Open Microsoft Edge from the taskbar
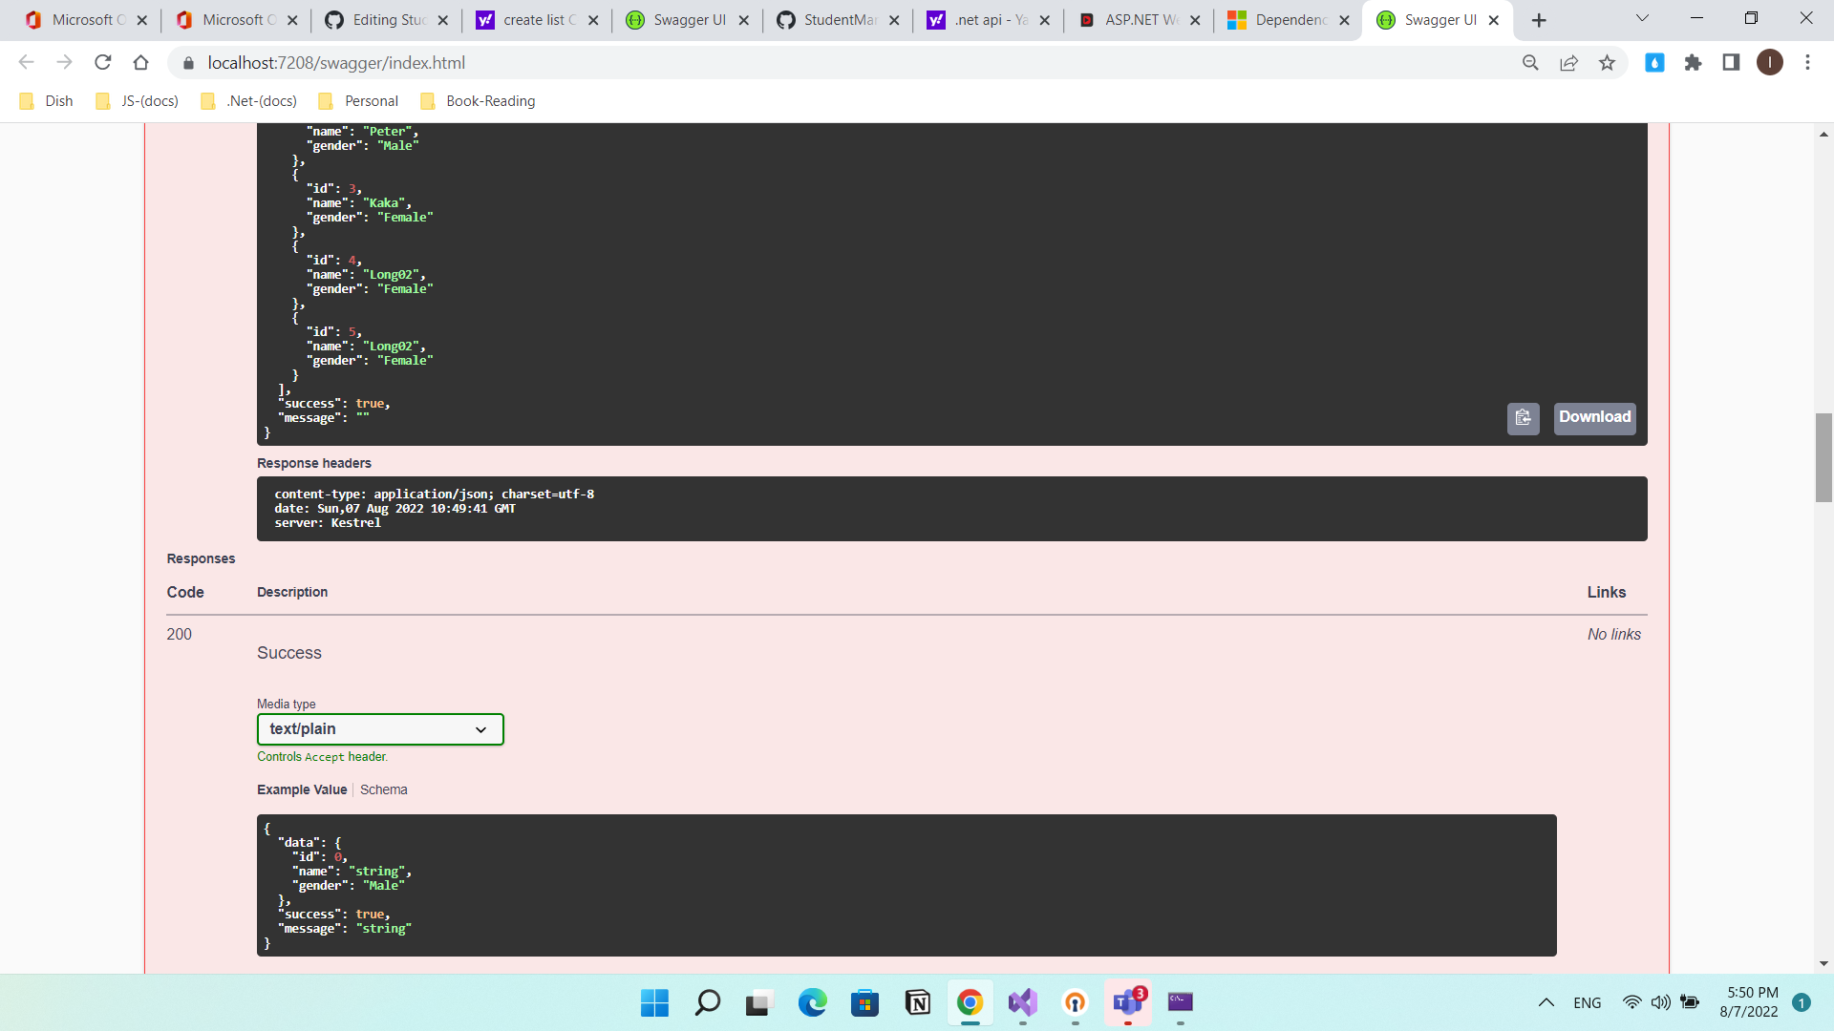 (813, 1003)
